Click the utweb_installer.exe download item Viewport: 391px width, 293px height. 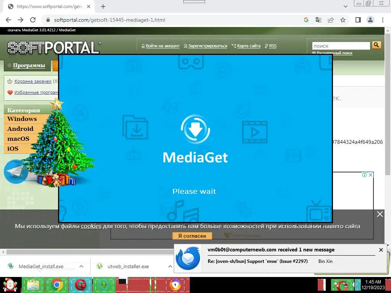pyautogui.click(x=128, y=266)
